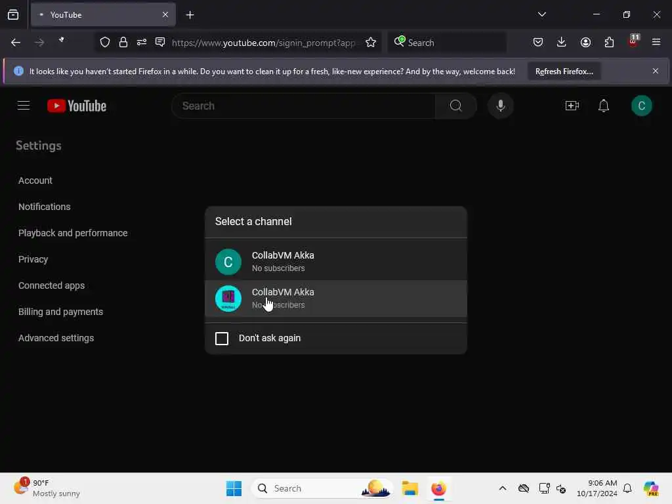The height and width of the screenshot is (504, 672).
Task: Select the CollabVM Akka channel with custom picture
Action: 335,299
